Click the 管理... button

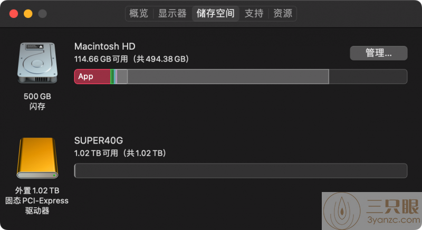coord(378,53)
